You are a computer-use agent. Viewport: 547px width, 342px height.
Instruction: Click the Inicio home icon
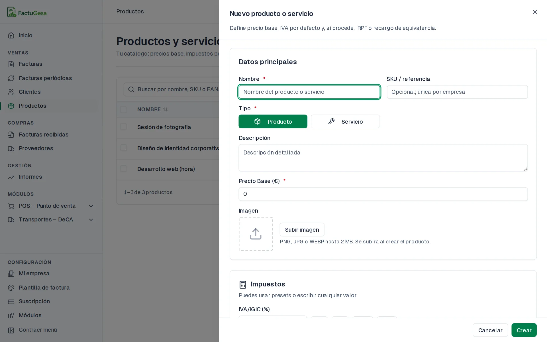click(x=11, y=36)
